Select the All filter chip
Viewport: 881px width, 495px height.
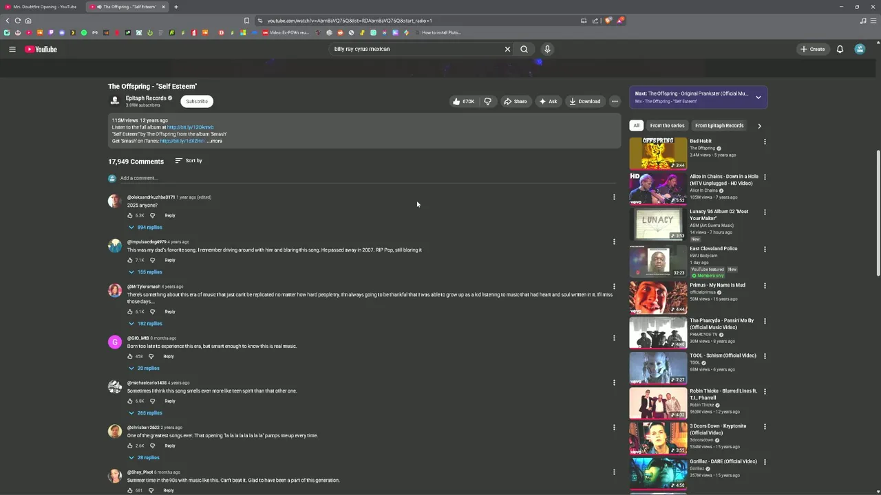(x=636, y=126)
